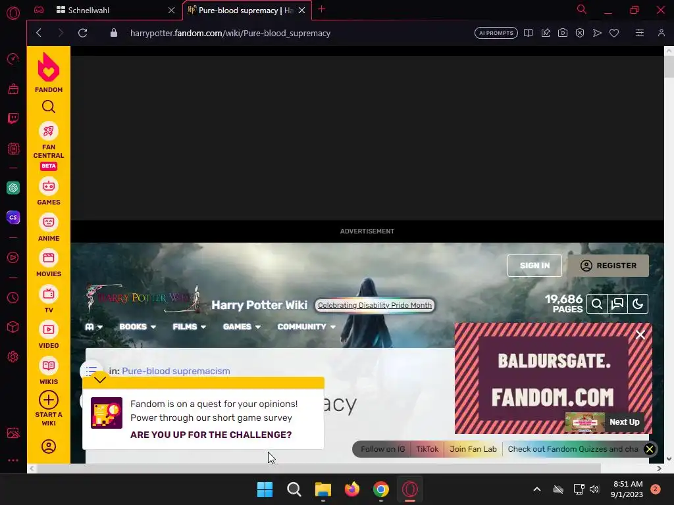Toggle reader mode book icon in address bar
The width and height of the screenshot is (674, 505).
coord(528,33)
